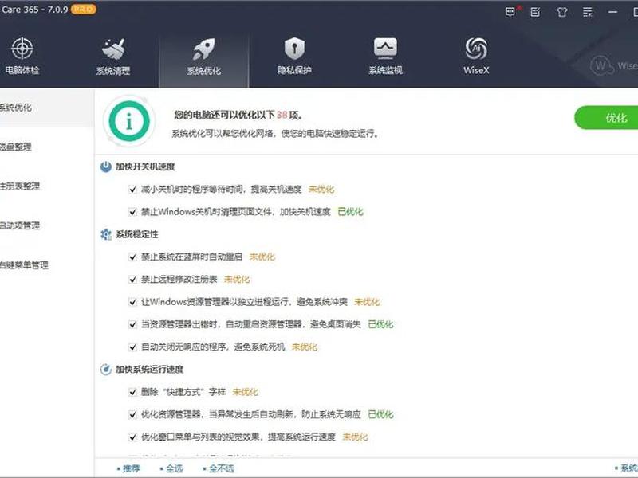Select 系统优化 in left sidebar
638x478 pixels.
pos(46,108)
